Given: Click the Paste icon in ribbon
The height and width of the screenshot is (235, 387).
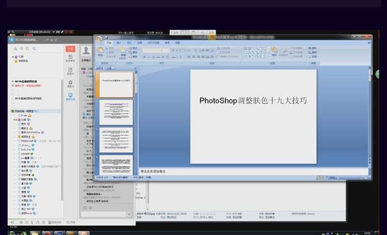Looking at the screenshot, I should [x=101, y=50].
